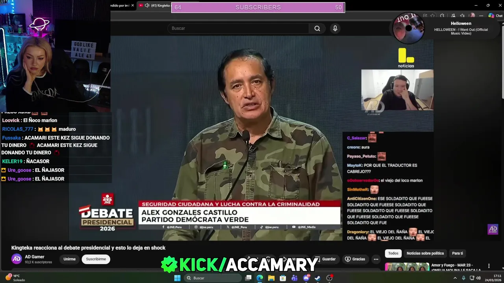Click on the YouTube video player
This screenshot has width=504, height=283.
(x=252, y=138)
